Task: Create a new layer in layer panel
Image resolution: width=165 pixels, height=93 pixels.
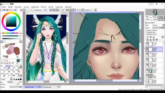Action: [147, 37]
